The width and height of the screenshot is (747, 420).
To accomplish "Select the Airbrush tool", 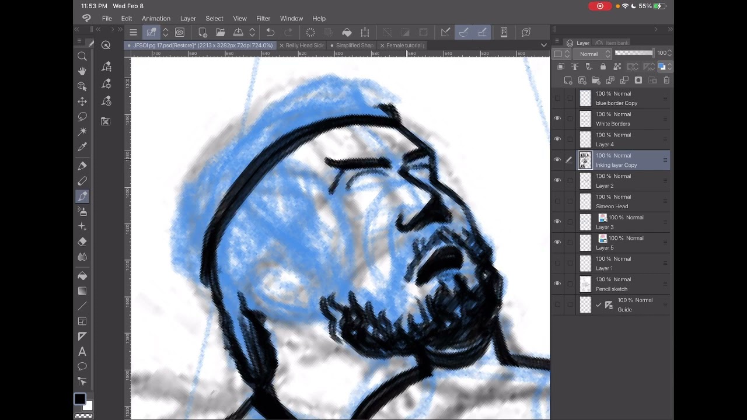I will click(82, 212).
